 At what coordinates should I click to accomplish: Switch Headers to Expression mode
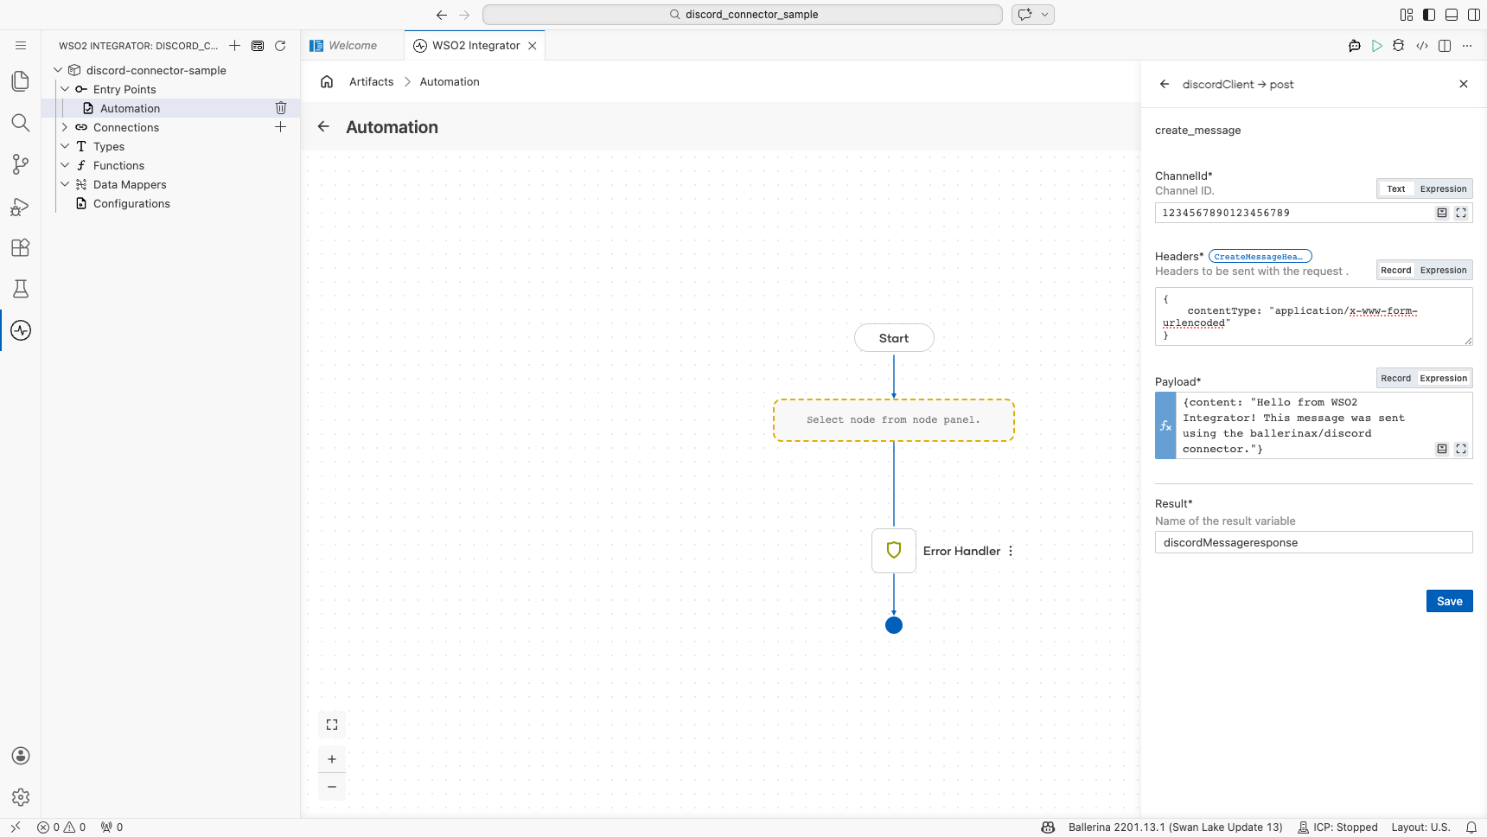click(1444, 271)
